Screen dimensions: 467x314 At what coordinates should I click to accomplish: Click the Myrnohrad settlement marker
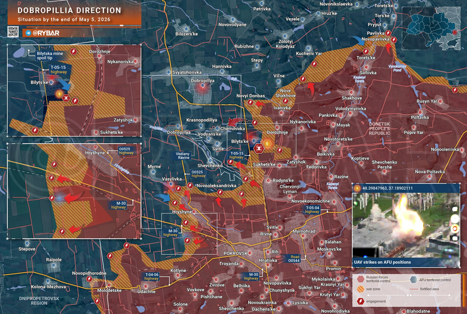coord(304,236)
